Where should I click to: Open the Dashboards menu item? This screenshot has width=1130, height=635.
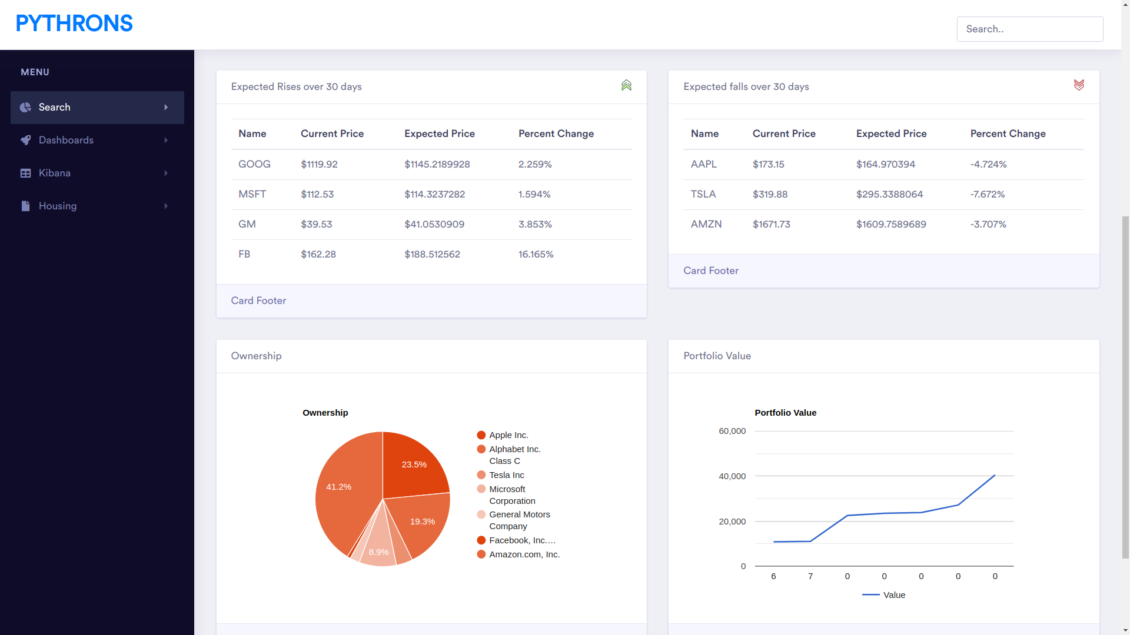click(66, 140)
